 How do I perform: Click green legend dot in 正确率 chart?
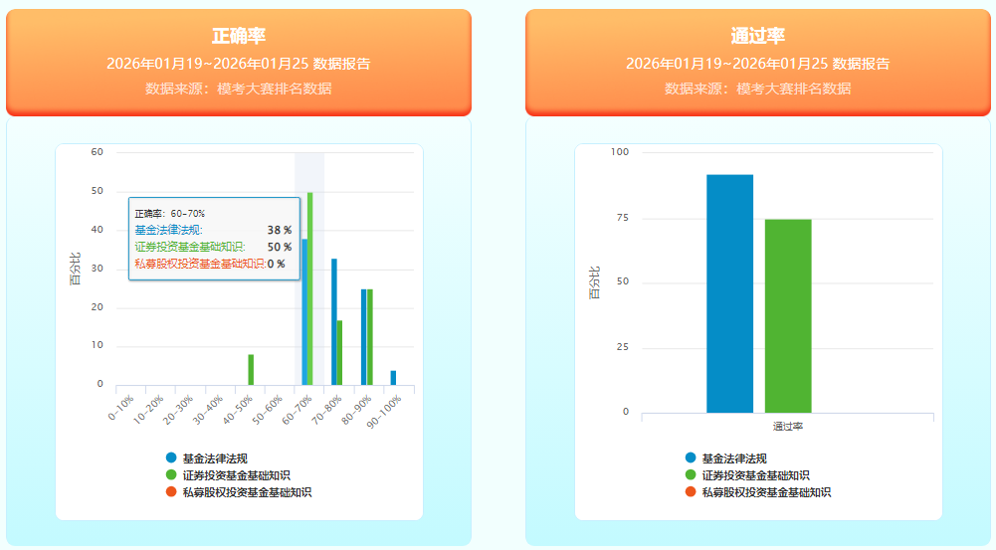click(x=172, y=475)
